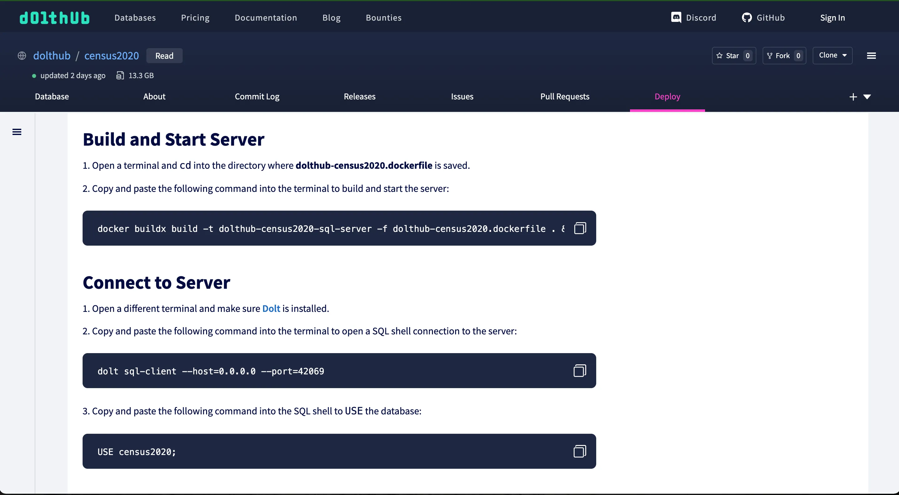Expand the caret dropdown beside plus

(x=867, y=97)
